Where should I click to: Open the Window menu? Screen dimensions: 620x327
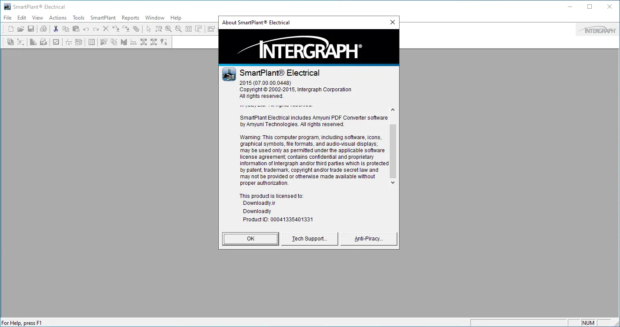155,18
